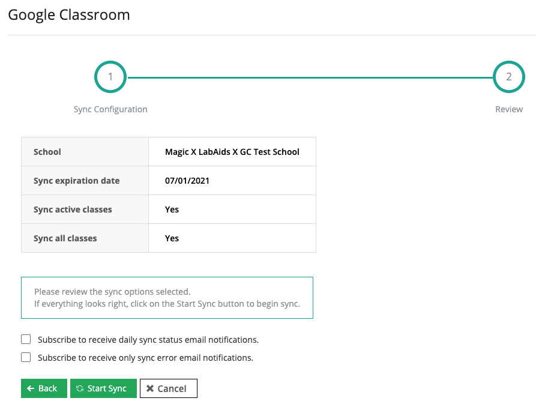Click the Yes value for Sync active classes
This screenshot has width=536, height=410.
tap(172, 210)
